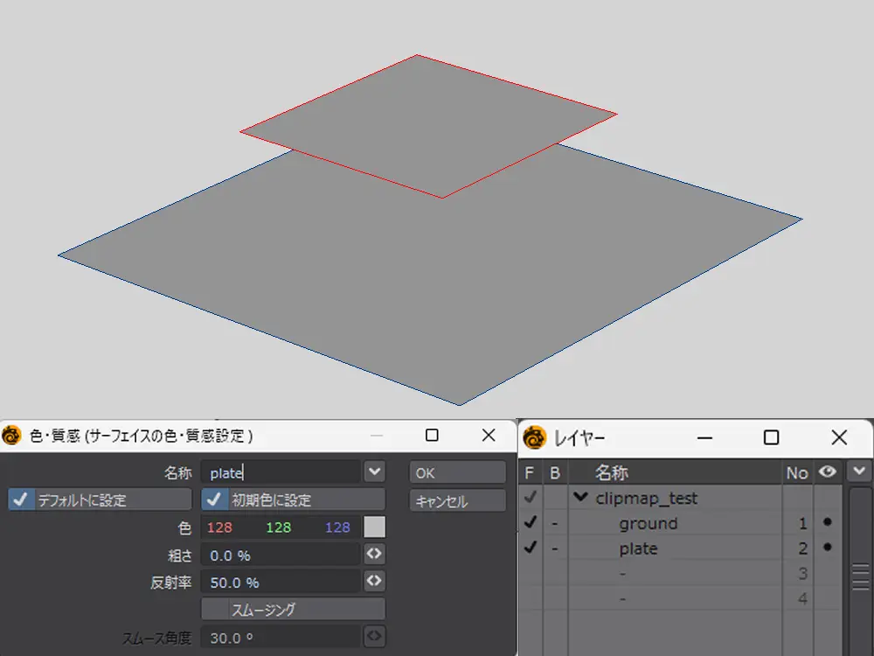Click the envelope button beside 粗さ
The height and width of the screenshot is (656, 874).
374,555
